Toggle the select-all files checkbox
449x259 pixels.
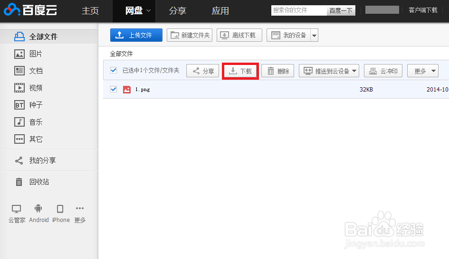tap(114, 70)
